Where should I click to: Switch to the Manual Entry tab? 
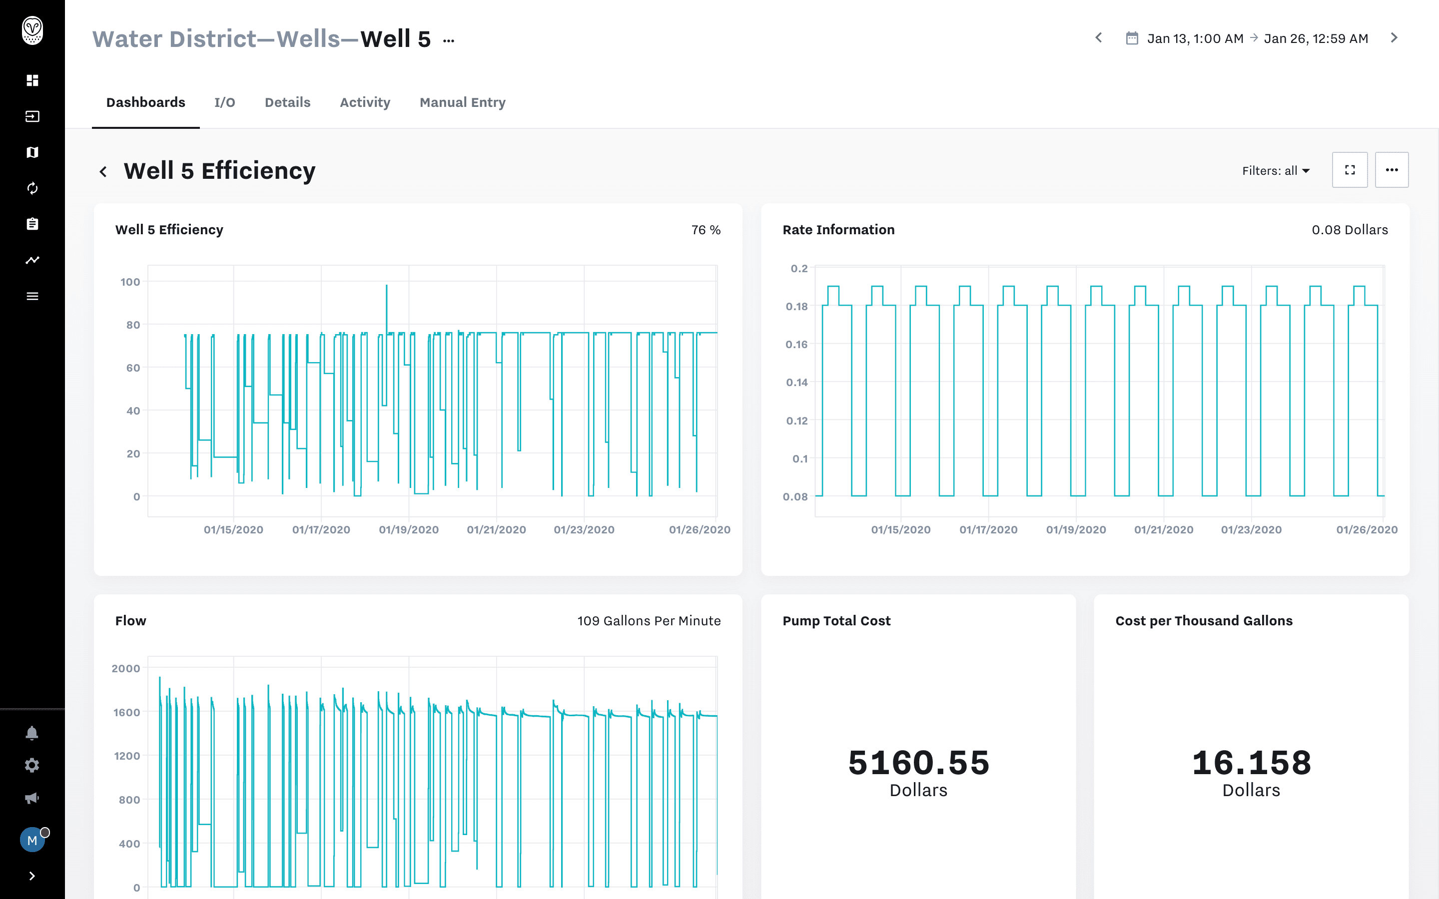[x=463, y=102]
